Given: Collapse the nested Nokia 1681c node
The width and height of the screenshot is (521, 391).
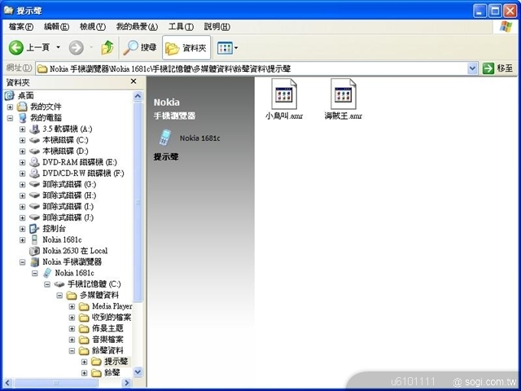Looking at the screenshot, I should [34, 274].
